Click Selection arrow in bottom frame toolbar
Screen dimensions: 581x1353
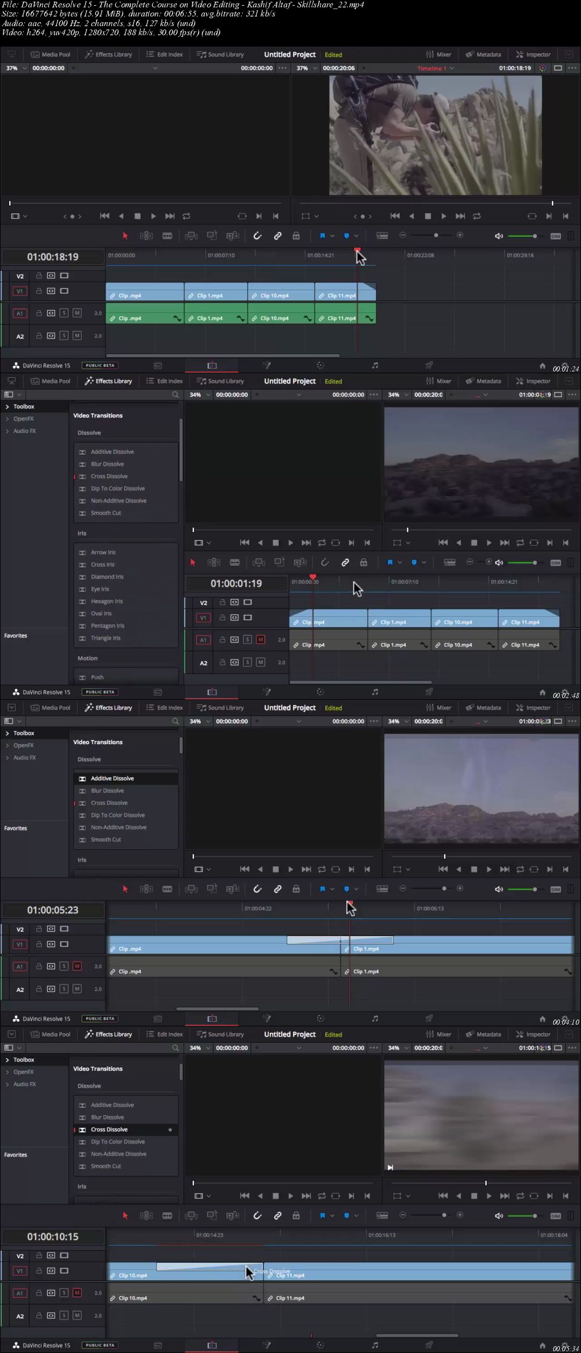click(125, 1216)
